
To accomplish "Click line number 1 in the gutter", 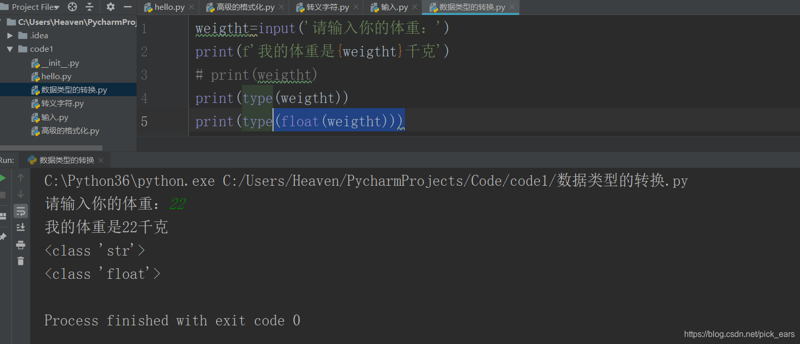I will (x=144, y=28).
